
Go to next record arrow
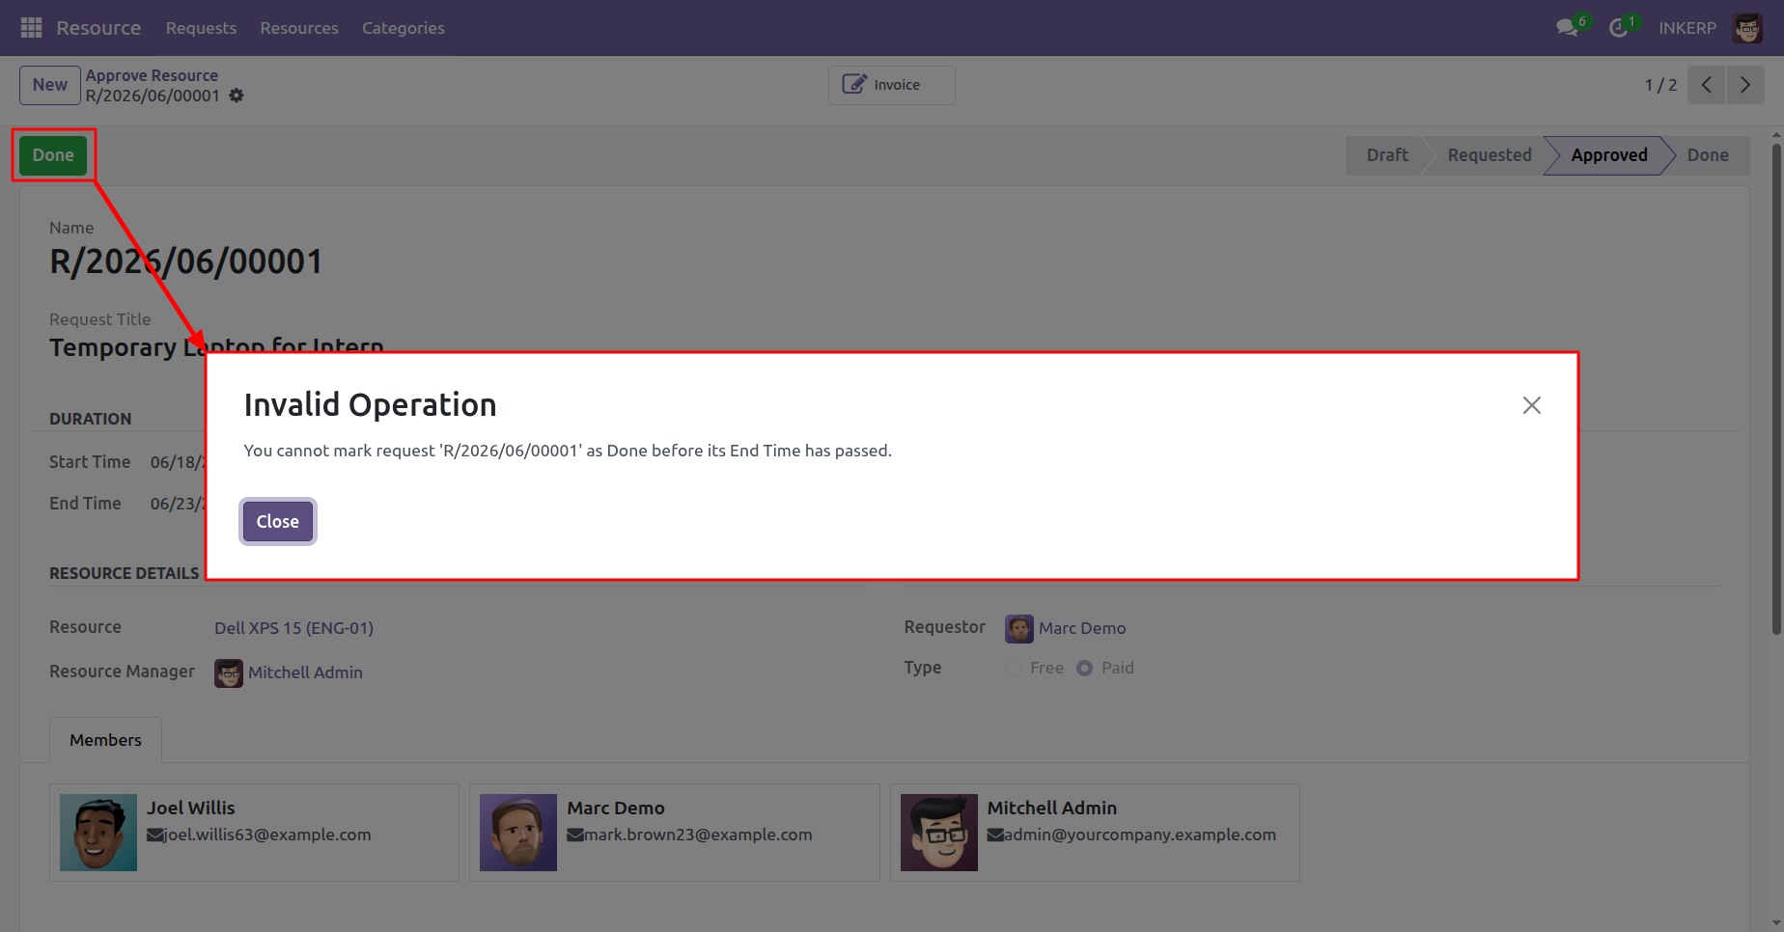1745,85
